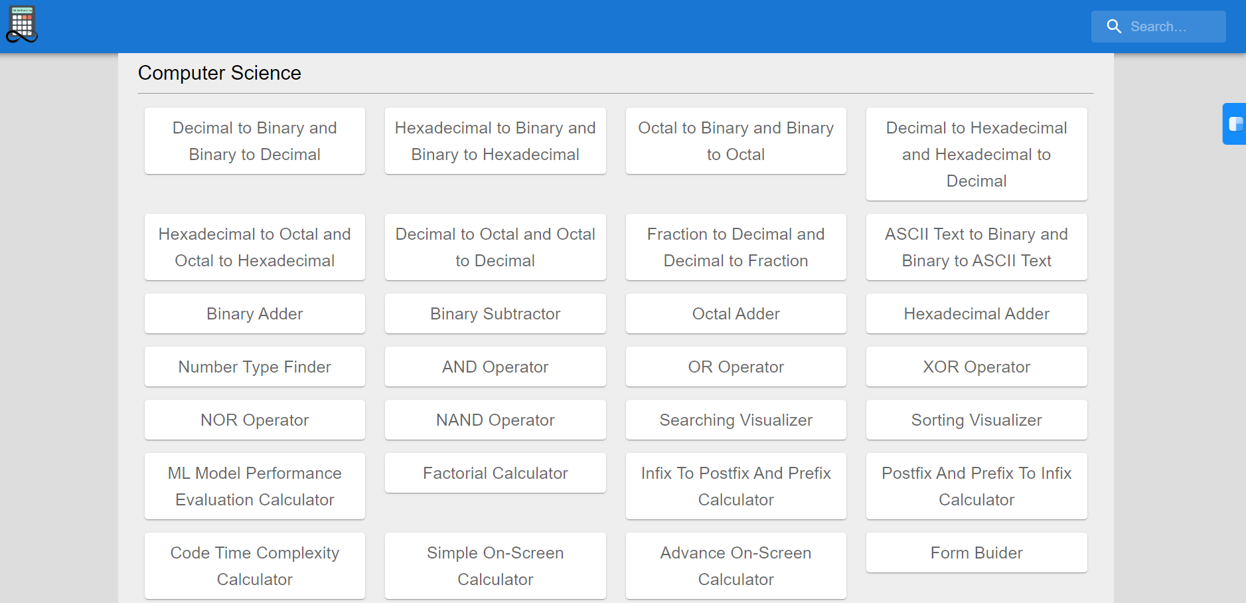Open Code Time Complexity Calculator
This screenshot has width=1246, height=603.
pyautogui.click(x=255, y=566)
